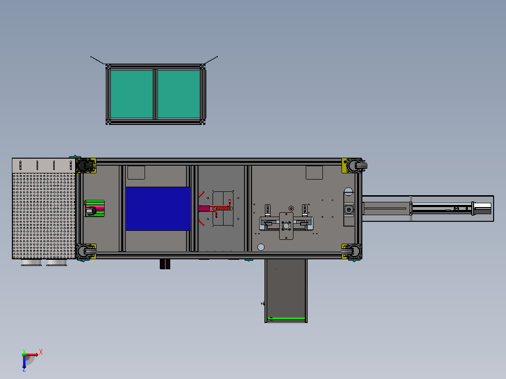Select the small square plate at the upper right inside the frame
This screenshot has height=379, width=506.
click(314, 172)
